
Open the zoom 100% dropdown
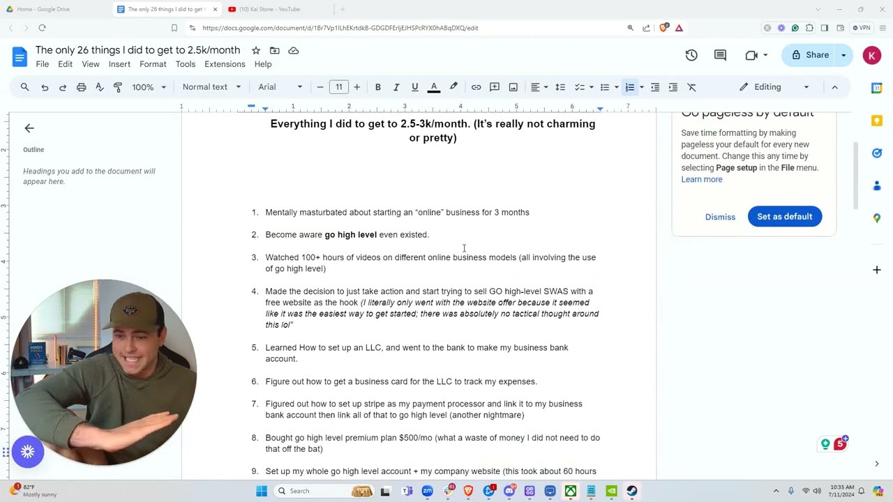click(149, 87)
